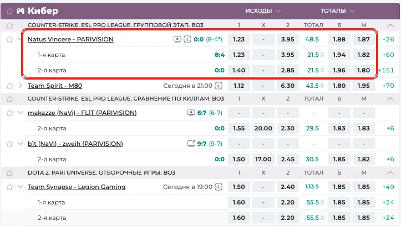Star the Team Synapse - Legion Gaming match
This screenshot has height=226, width=401.
click(9, 187)
